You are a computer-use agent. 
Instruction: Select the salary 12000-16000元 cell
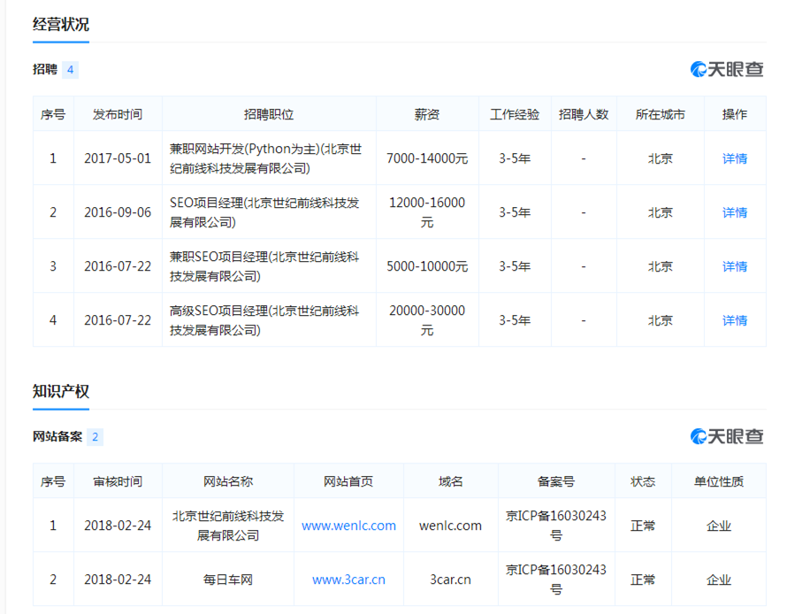[426, 212]
